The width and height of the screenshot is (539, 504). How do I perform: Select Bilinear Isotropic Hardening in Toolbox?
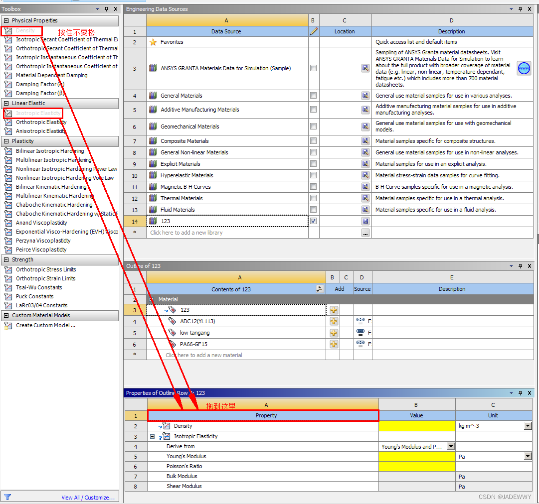[x=50, y=151]
